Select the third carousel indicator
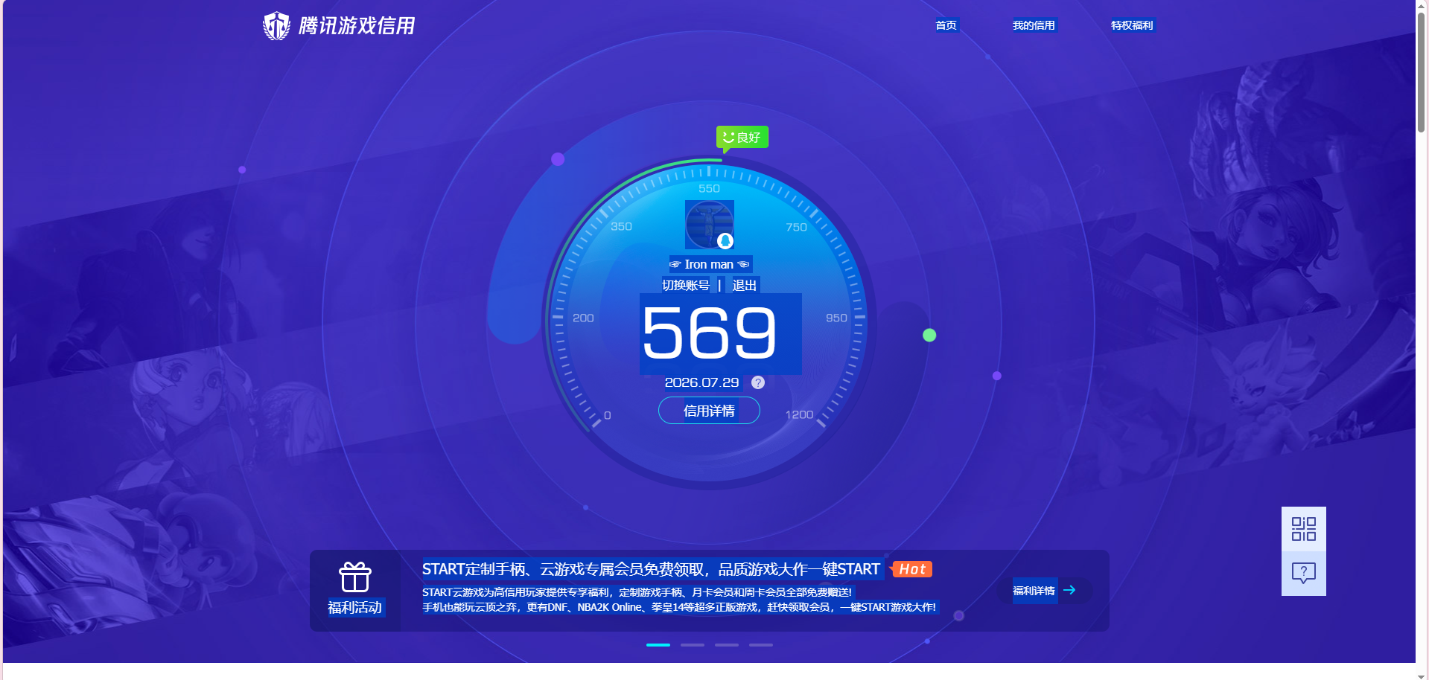Screen dimensions: 1429x680 pos(727,645)
